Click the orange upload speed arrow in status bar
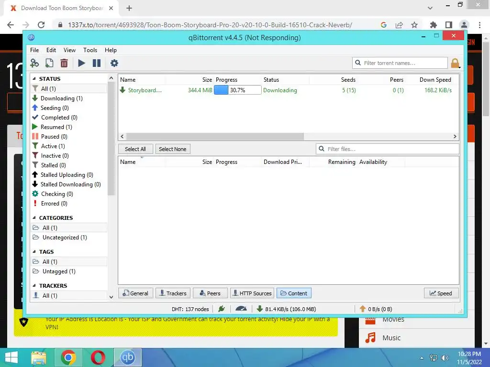Viewport: 490px width, 367px height. point(363,309)
